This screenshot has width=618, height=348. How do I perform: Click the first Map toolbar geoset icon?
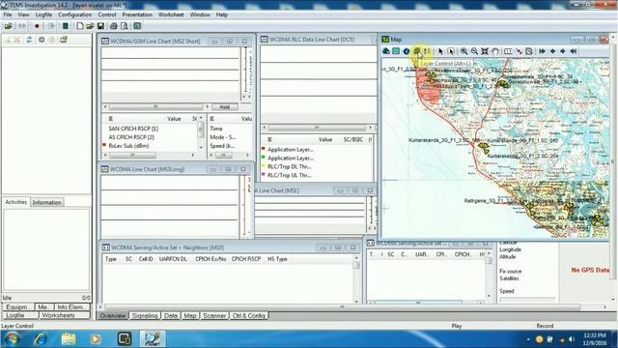point(386,51)
